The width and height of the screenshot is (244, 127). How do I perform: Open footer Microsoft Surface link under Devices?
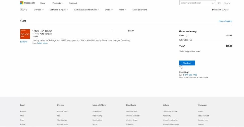click(63, 111)
